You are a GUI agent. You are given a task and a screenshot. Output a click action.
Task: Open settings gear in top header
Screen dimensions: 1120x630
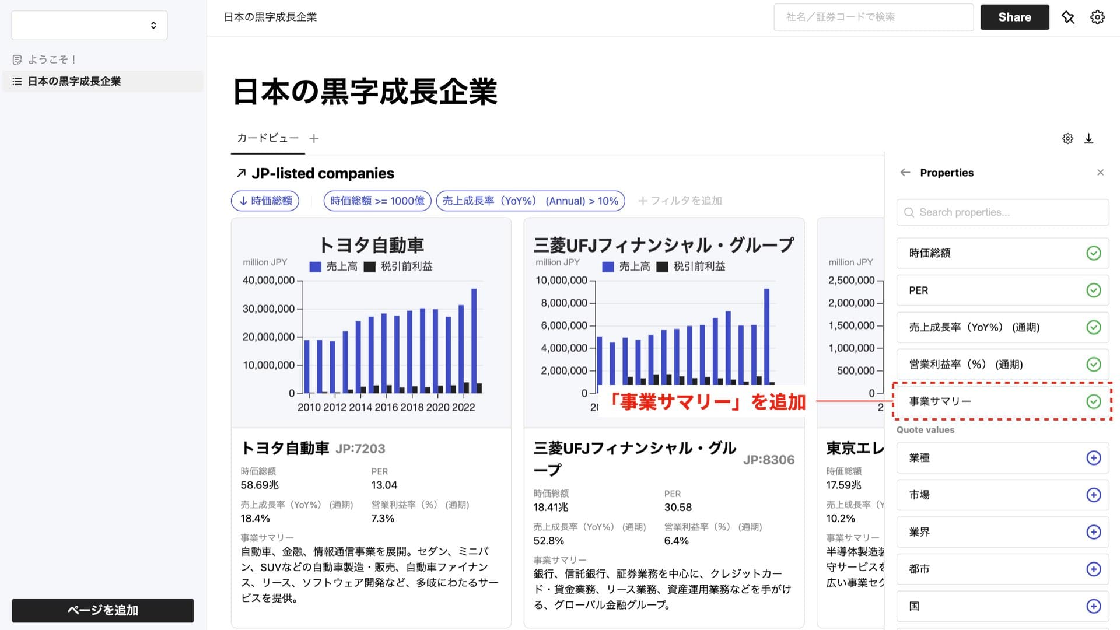pos(1097,17)
